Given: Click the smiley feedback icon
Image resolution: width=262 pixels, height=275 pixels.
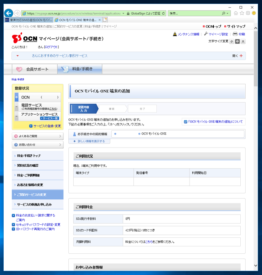Looking at the screenshot, I should pyautogui.click(x=254, y=13).
